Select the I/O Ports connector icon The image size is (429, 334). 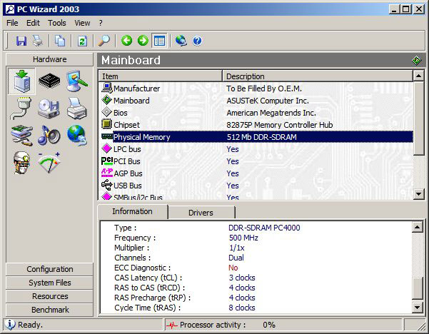coord(21,108)
